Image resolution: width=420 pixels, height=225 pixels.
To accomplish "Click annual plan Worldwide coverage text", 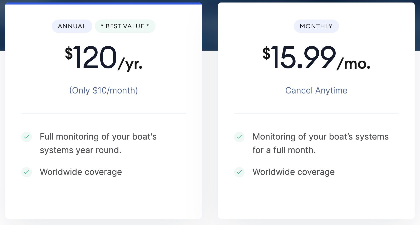I will [81, 172].
